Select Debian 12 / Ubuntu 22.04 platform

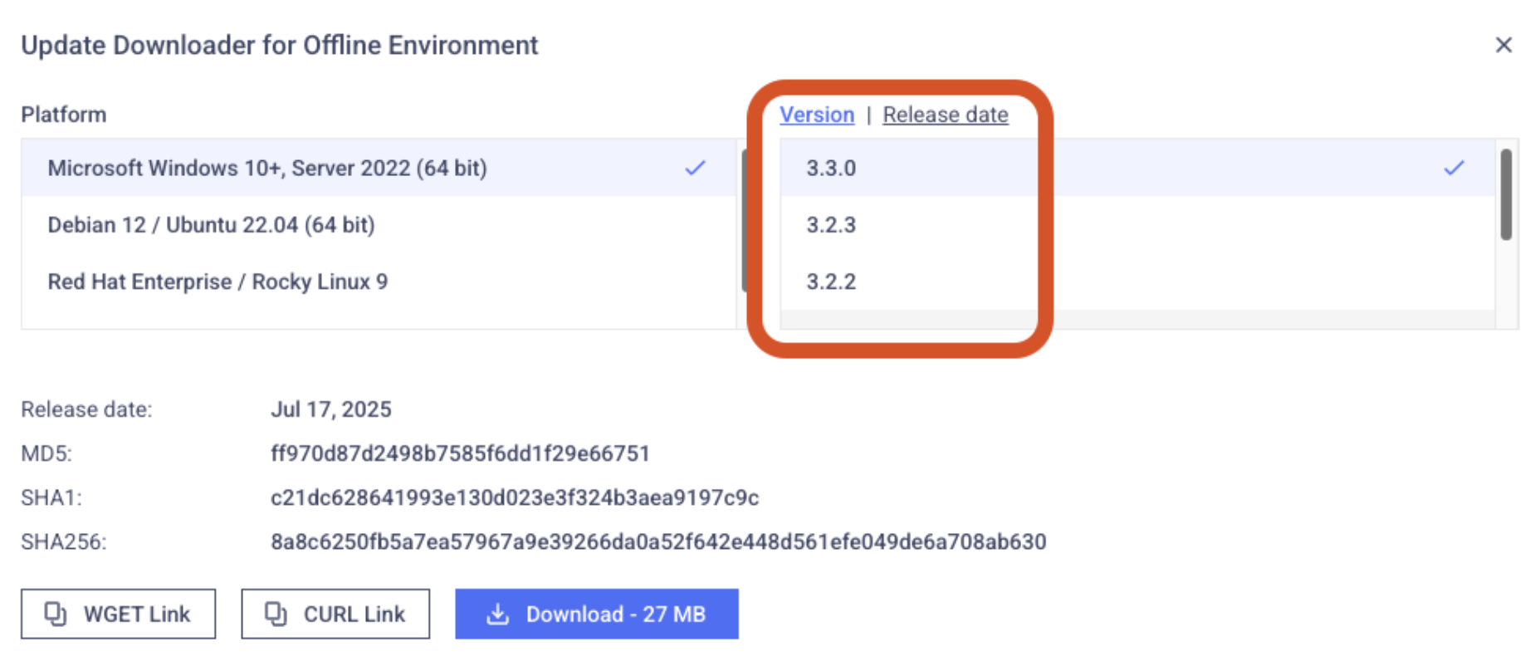tap(211, 225)
